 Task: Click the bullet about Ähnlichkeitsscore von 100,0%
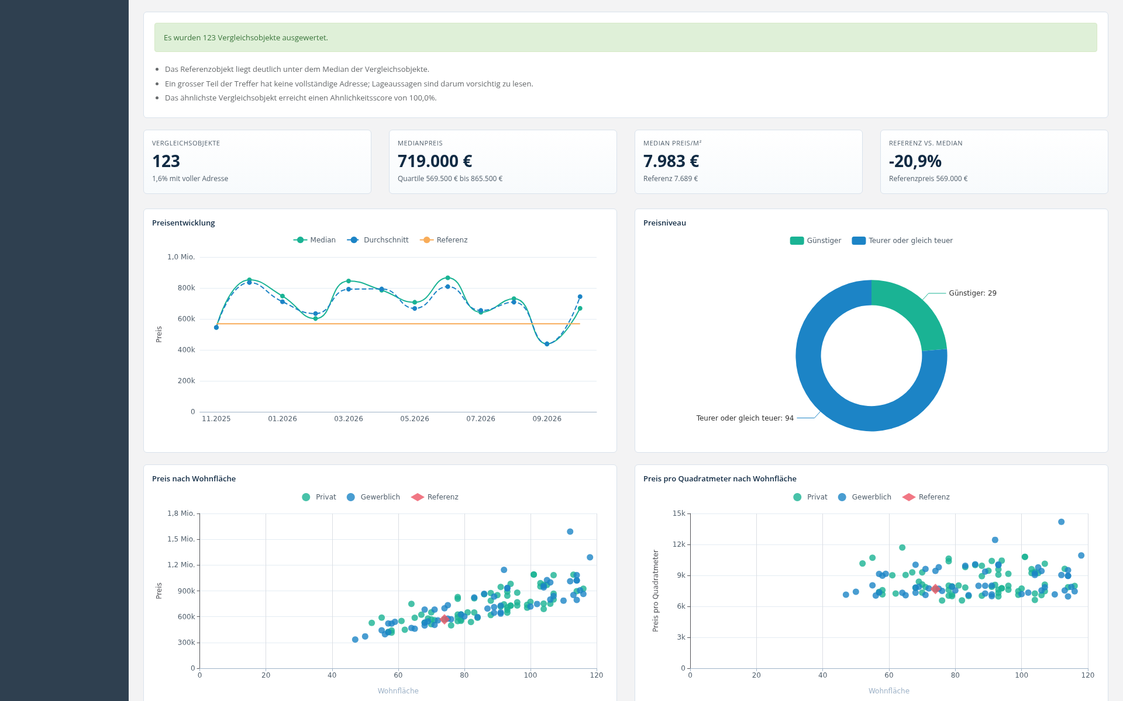[x=301, y=98]
